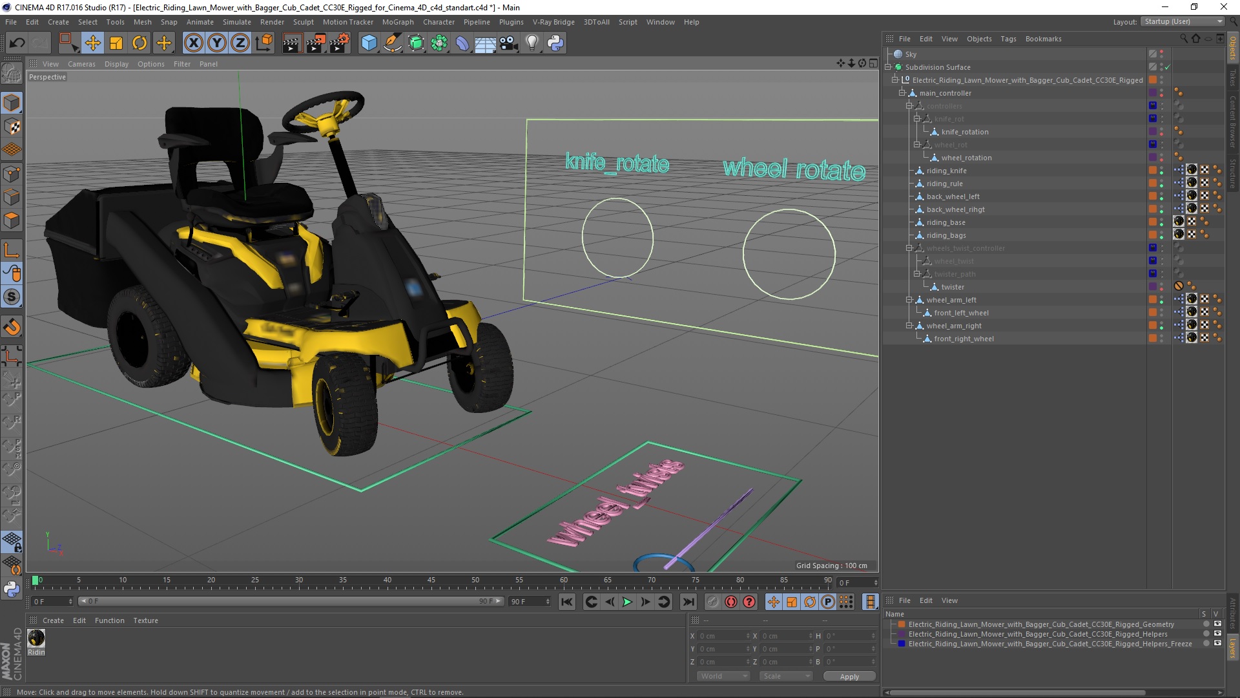The image size is (1240, 698).
Task: Toggle position keyframe recording icon
Action: point(773,602)
